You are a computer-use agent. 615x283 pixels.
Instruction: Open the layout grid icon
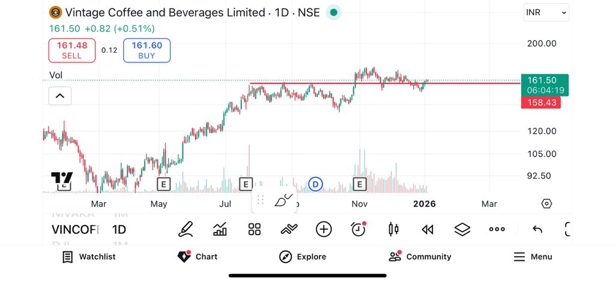[255, 230]
